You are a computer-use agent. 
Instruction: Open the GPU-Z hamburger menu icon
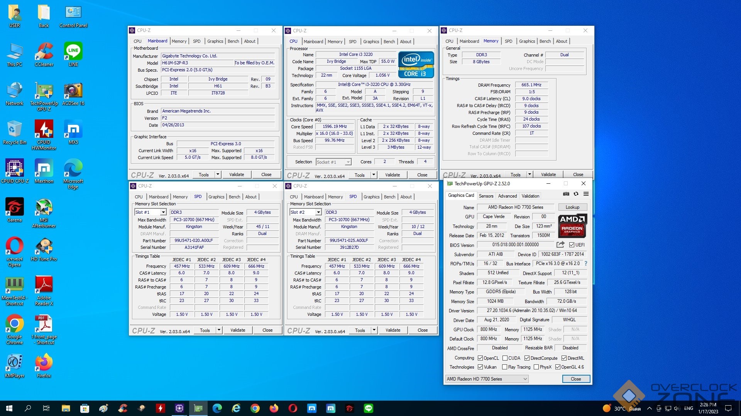point(586,194)
